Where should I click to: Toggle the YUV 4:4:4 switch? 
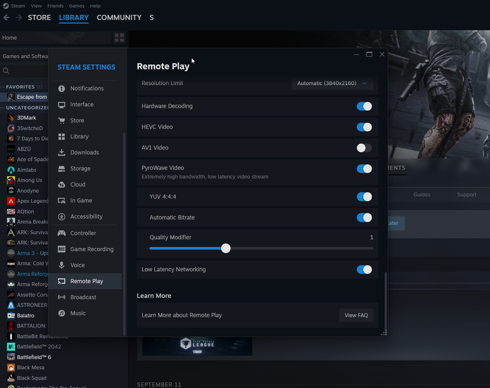tap(364, 197)
